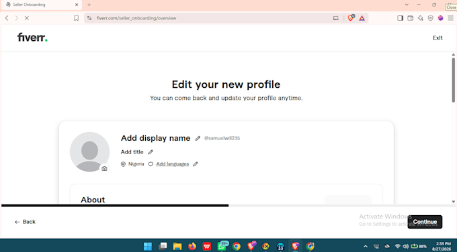457x252 pixels.
Task: Click the Nigeria location text
Action: click(x=136, y=164)
